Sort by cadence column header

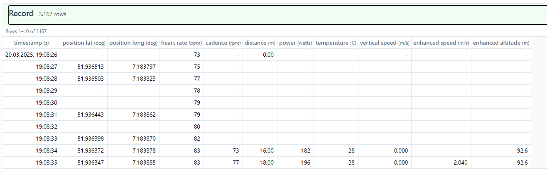[x=223, y=43]
